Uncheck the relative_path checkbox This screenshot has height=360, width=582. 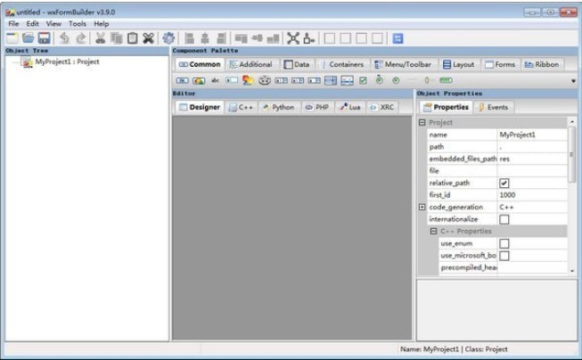[504, 183]
